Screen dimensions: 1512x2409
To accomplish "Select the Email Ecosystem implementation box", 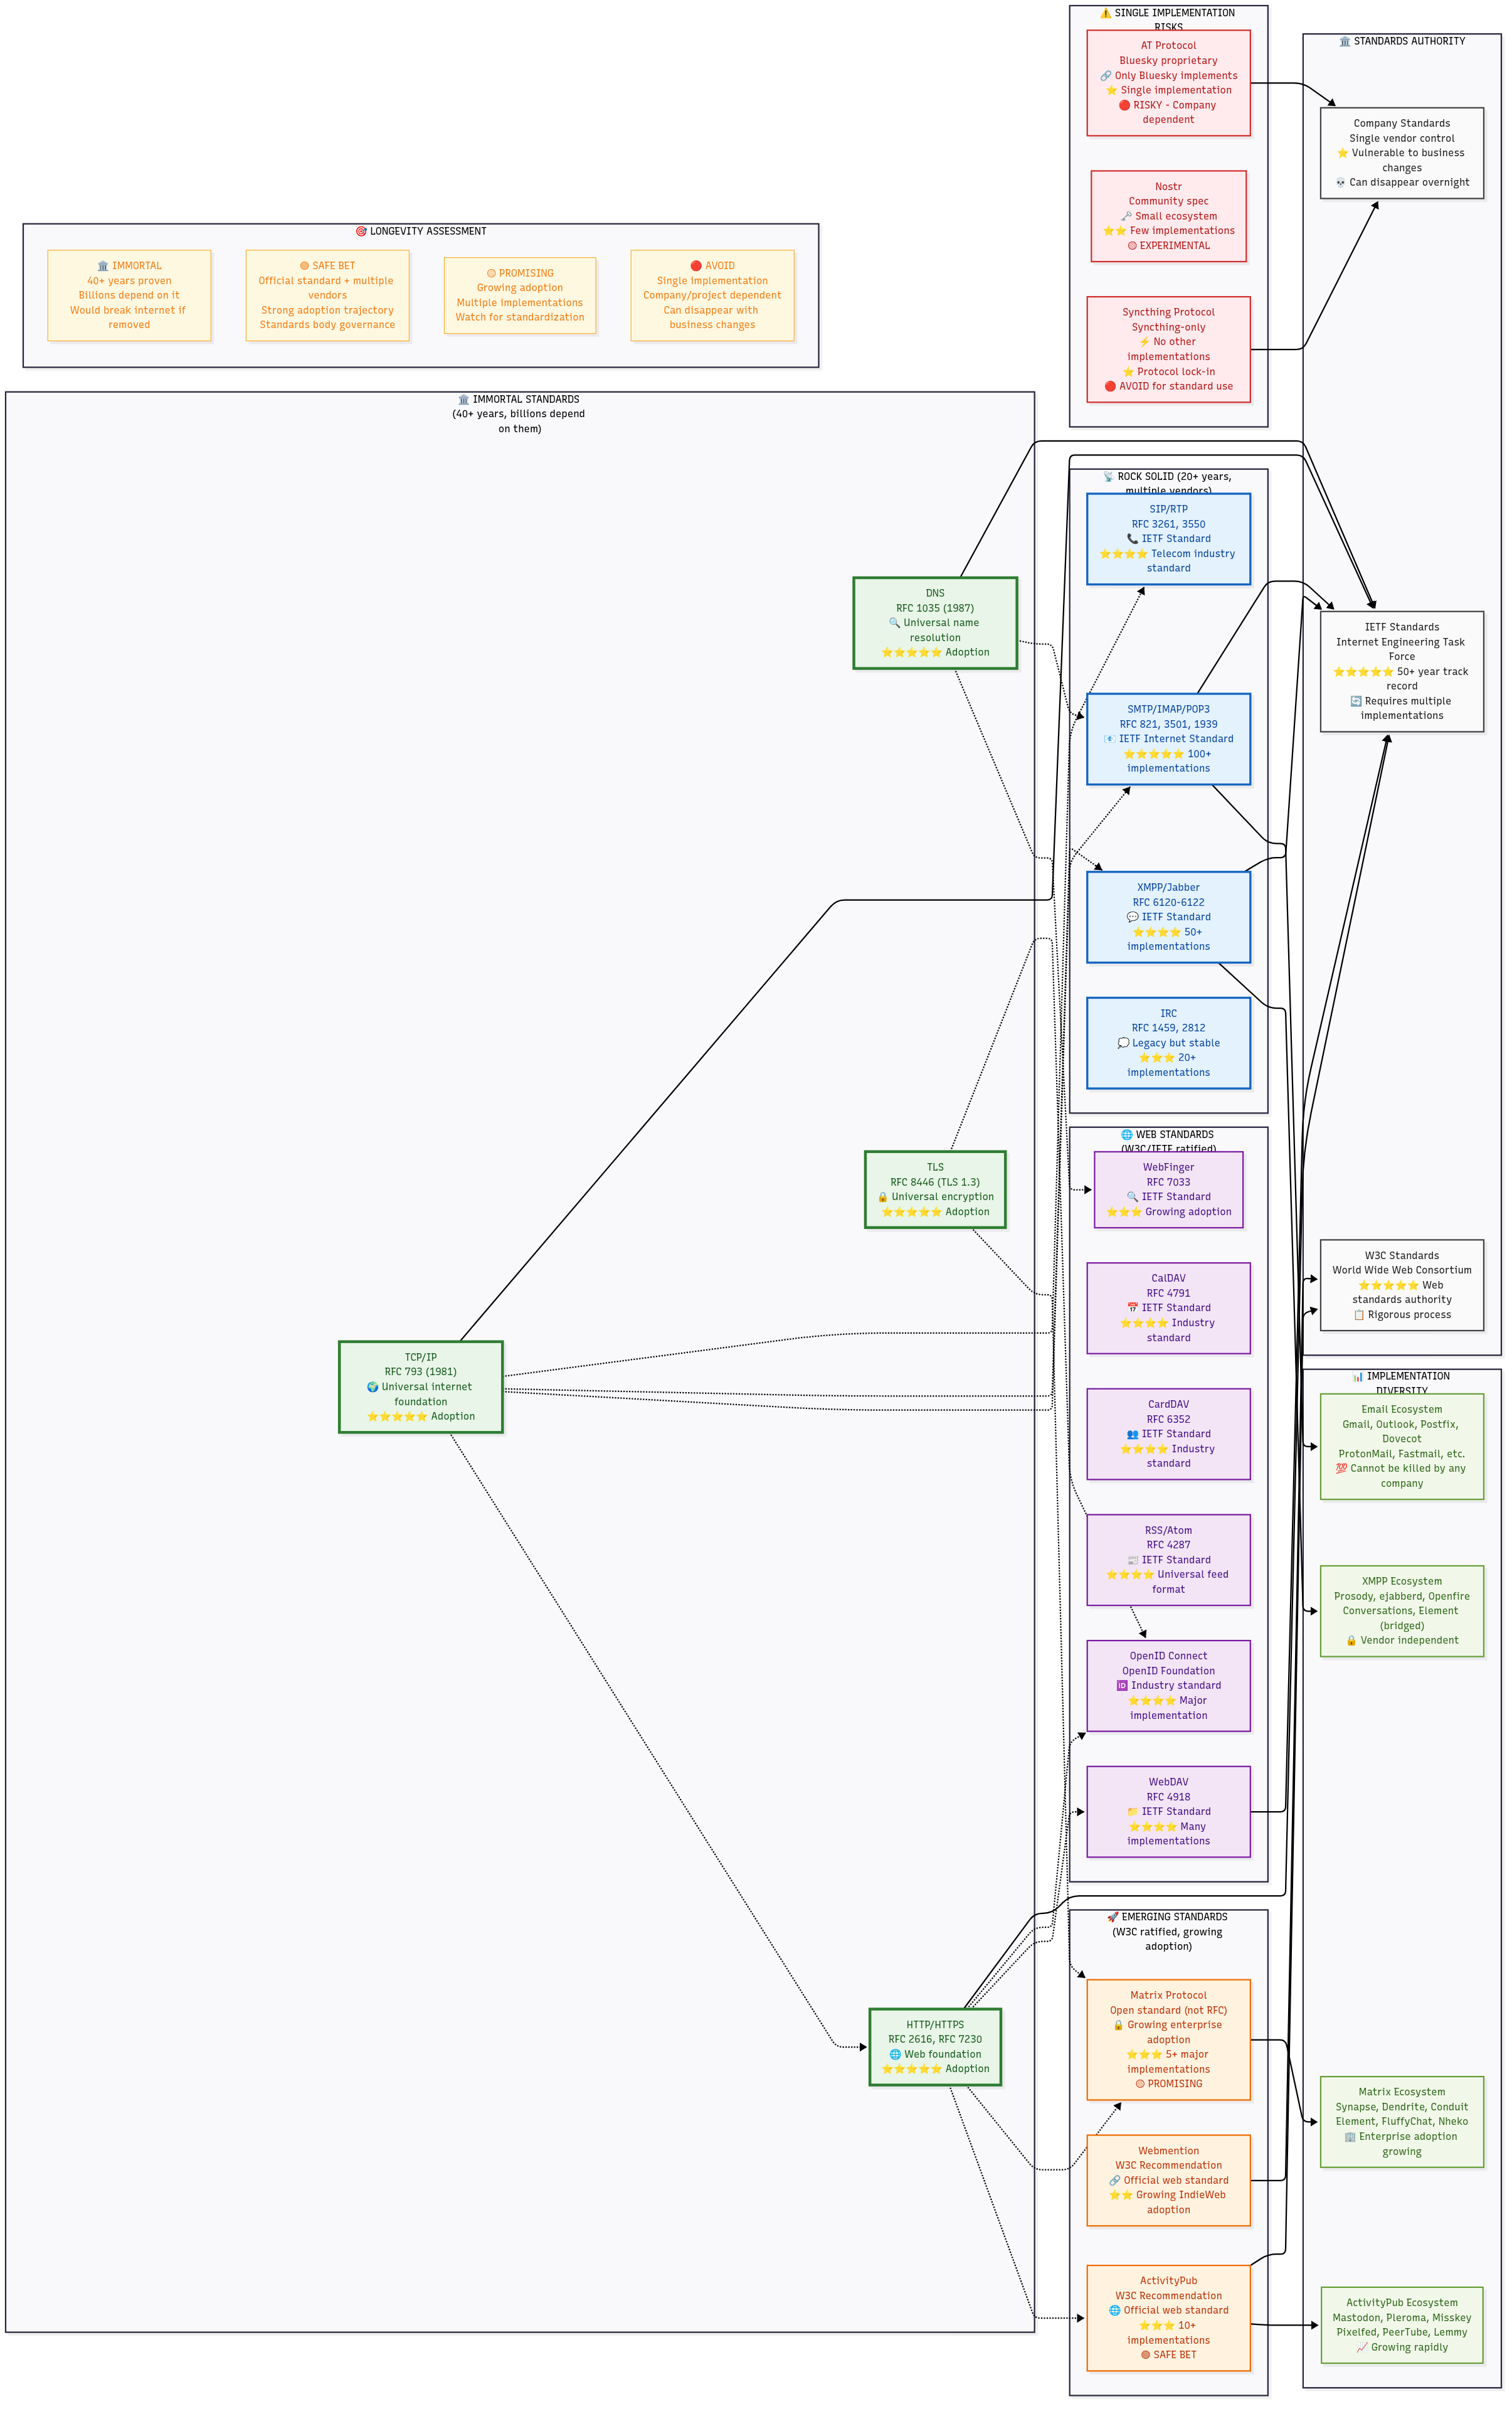I will tap(1401, 1447).
